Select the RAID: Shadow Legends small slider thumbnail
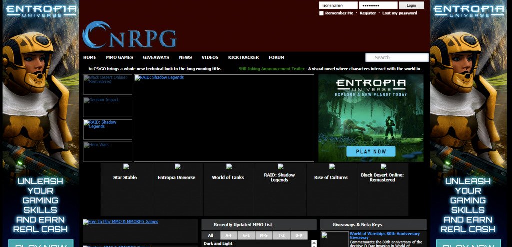 (x=108, y=129)
